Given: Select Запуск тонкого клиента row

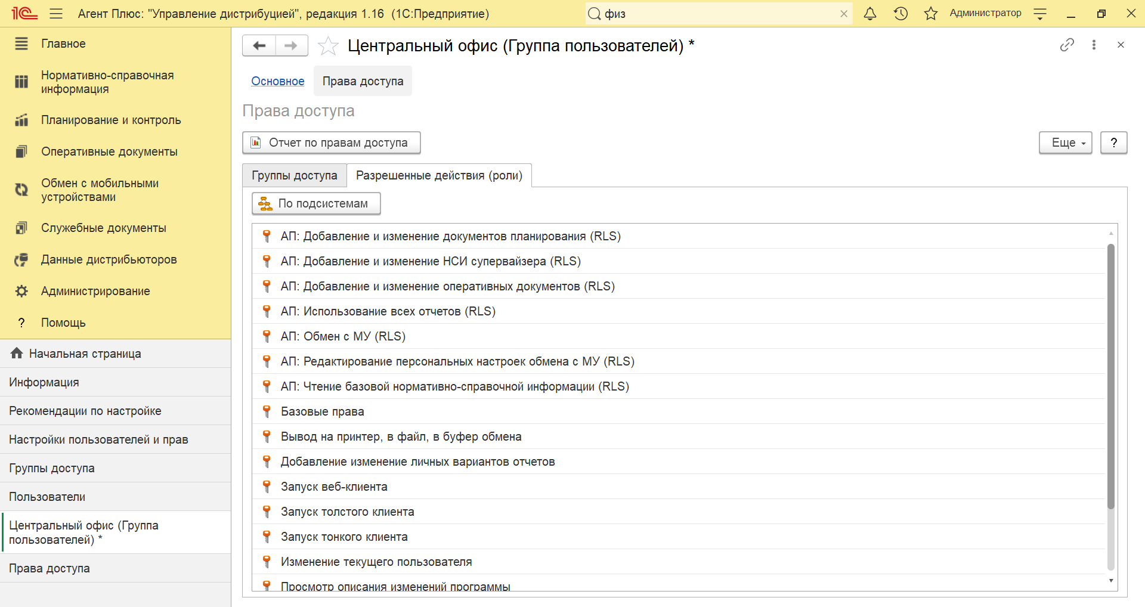Looking at the screenshot, I should point(679,537).
